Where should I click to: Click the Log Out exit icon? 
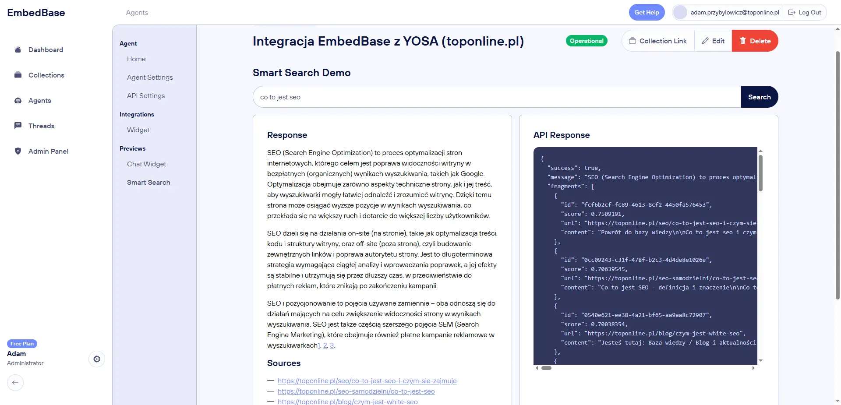click(792, 12)
